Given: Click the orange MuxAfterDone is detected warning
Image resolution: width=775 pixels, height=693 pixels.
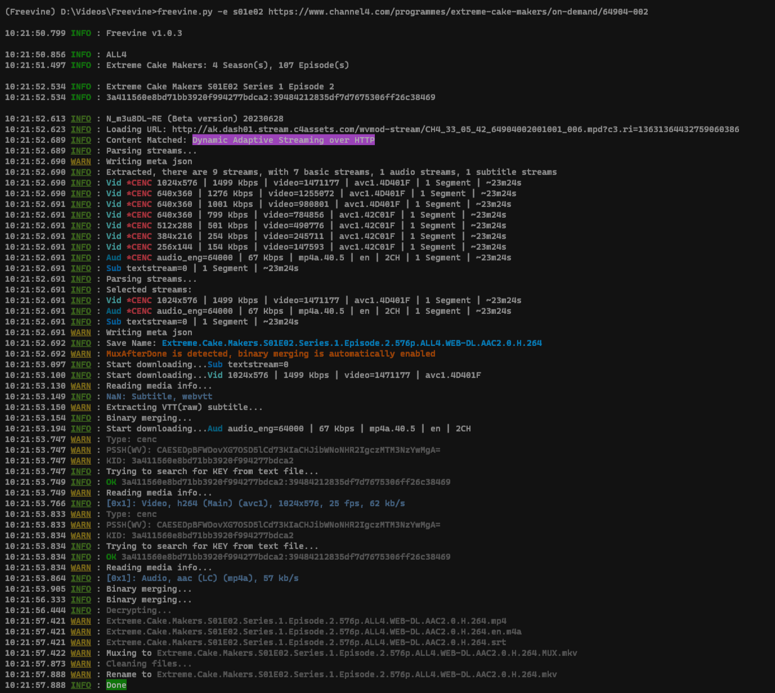Looking at the screenshot, I should [x=270, y=354].
